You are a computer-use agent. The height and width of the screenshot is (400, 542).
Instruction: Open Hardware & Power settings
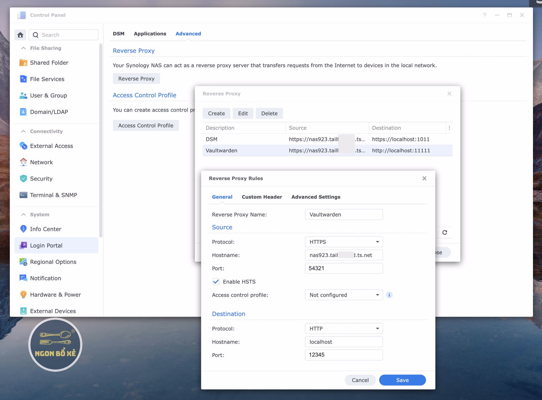coord(56,295)
